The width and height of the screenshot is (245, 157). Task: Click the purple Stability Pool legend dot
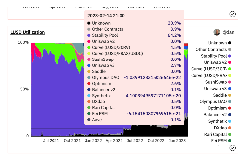[230, 56]
